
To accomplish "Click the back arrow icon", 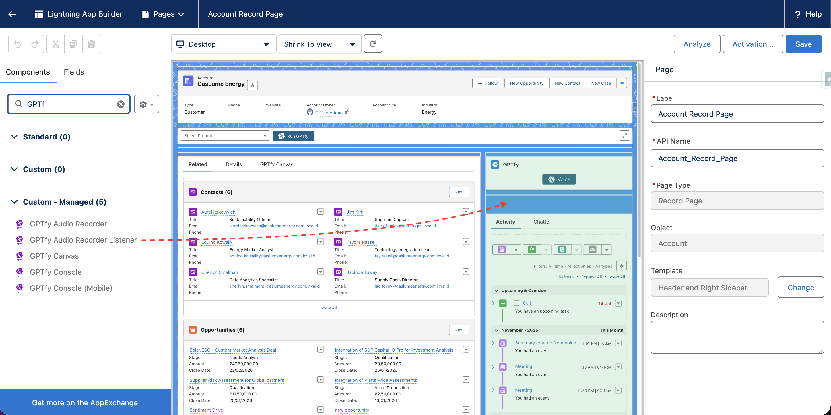I will coord(12,14).
